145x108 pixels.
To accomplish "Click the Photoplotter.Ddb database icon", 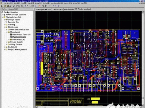I will coord(4,17).
